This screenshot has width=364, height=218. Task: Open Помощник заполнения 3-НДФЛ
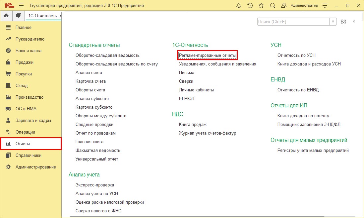click(309, 125)
